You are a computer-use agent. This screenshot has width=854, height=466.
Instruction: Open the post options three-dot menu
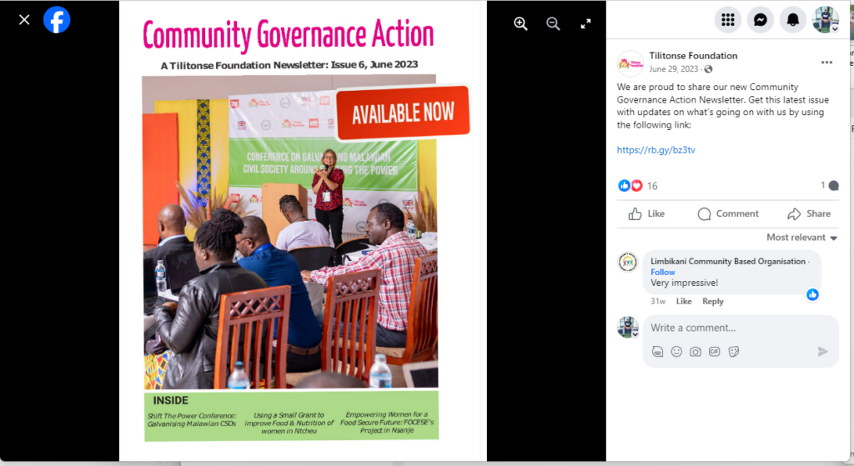click(826, 63)
